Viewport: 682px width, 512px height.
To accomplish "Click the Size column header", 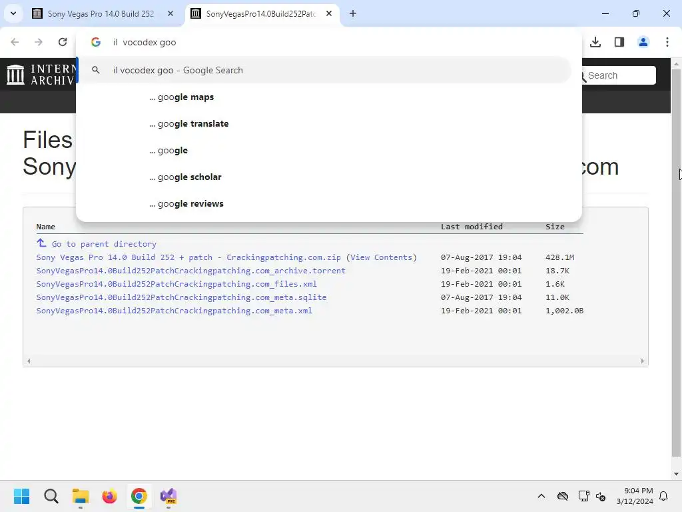I will 555,227.
